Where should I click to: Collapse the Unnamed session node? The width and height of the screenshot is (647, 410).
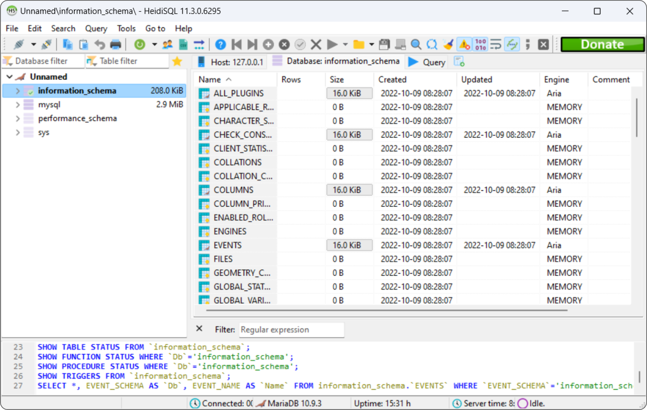pyautogui.click(x=10, y=77)
